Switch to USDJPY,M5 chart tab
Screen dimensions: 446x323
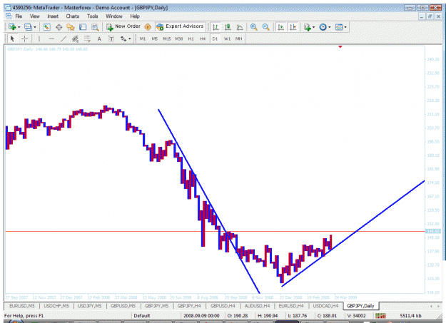pos(90,306)
